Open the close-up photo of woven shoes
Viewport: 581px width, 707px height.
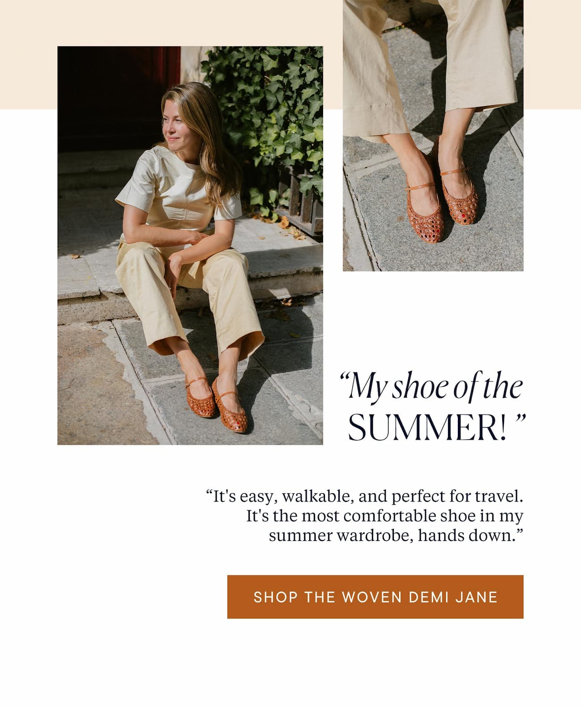pos(433,135)
